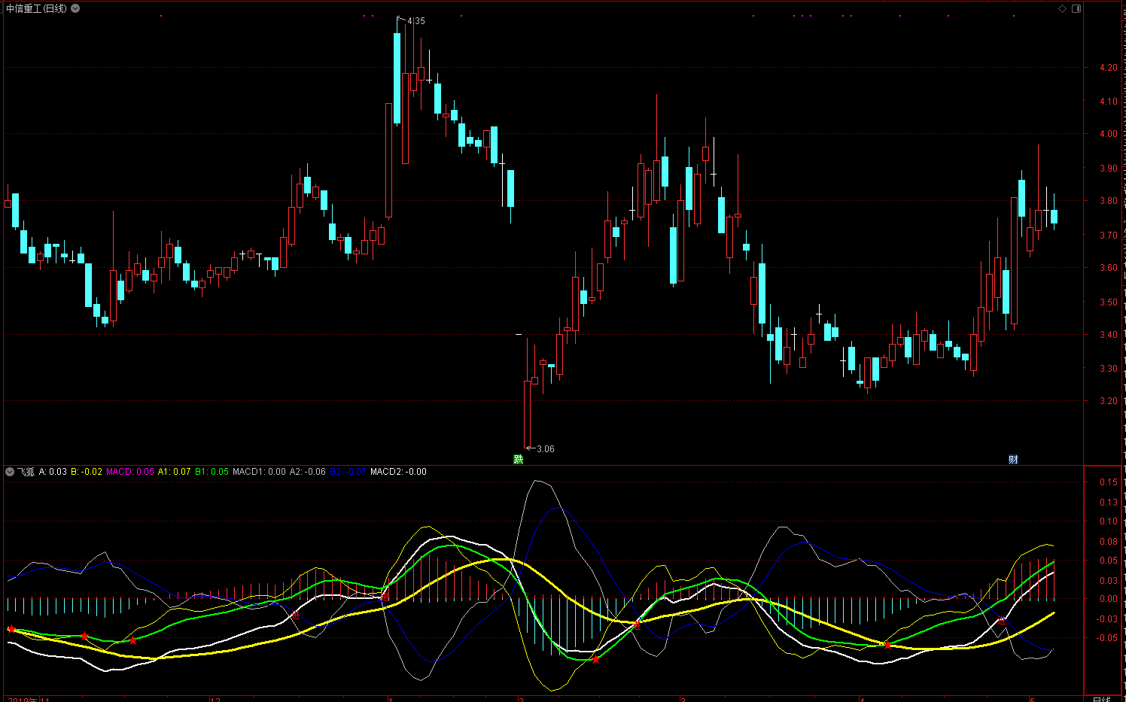Image resolution: width=1126 pixels, height=702 pixels.
Task: Click the 4.00 price axis label
Action: click(1108, 134)
